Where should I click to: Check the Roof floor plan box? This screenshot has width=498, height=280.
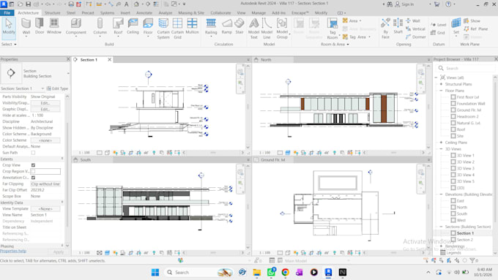tap(453, 129)
